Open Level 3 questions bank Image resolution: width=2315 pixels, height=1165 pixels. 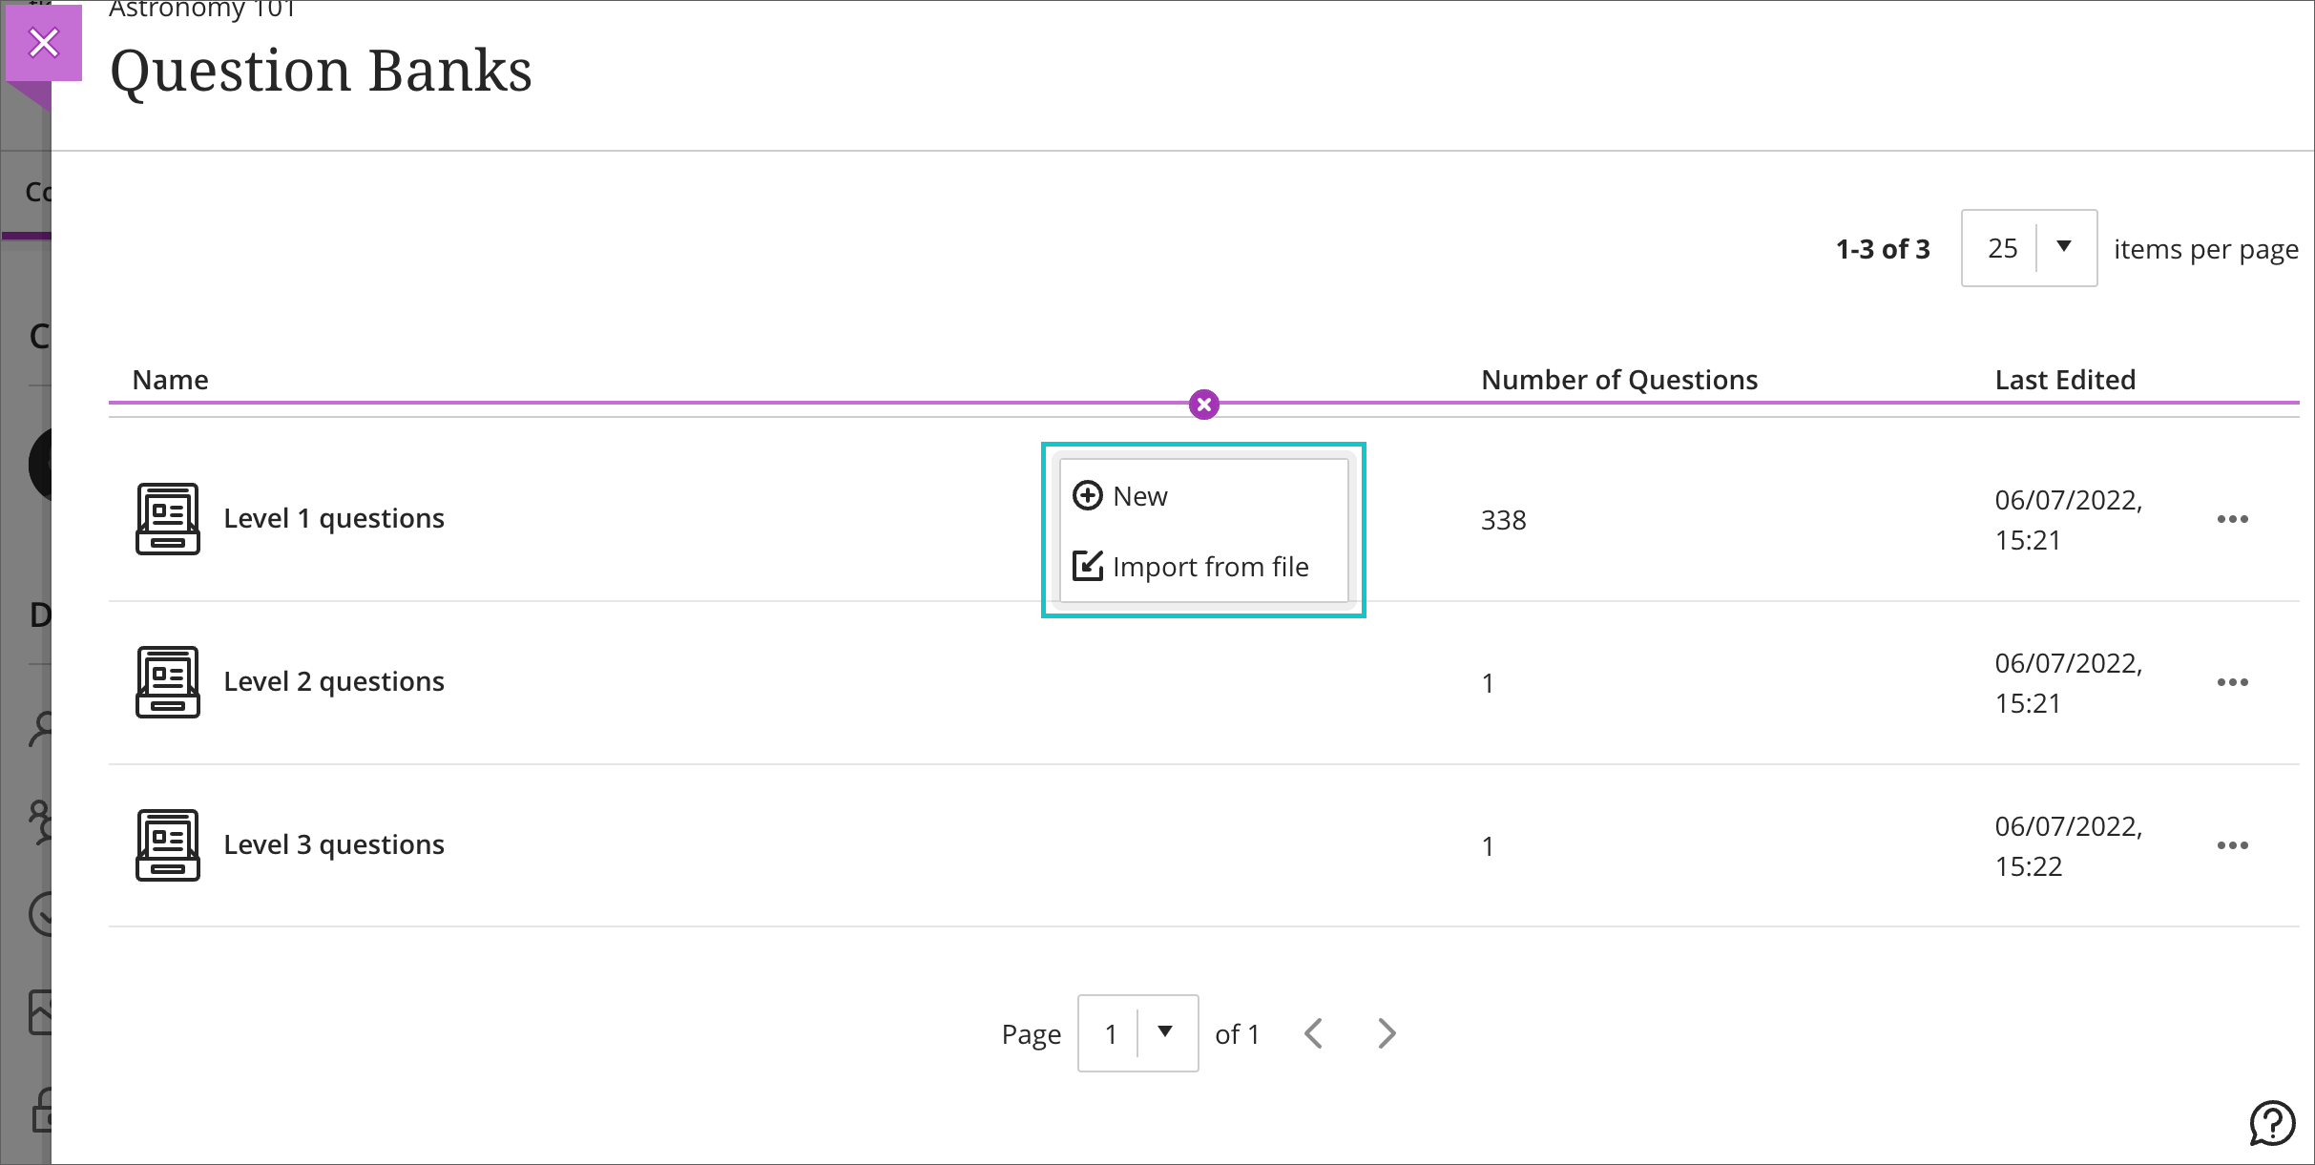(333, 845)
